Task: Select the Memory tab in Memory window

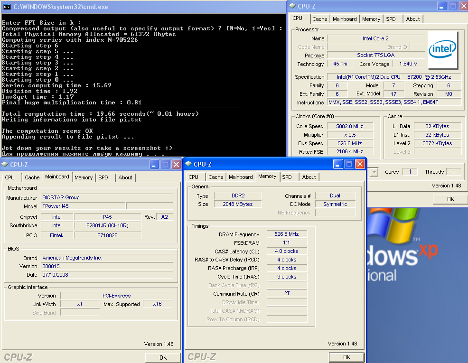Action: click(x=267, y=176)
